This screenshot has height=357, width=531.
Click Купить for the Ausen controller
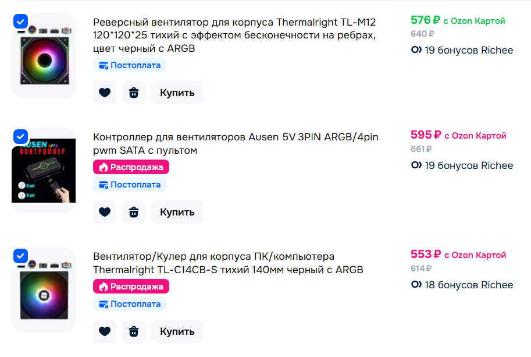[177, 212]
